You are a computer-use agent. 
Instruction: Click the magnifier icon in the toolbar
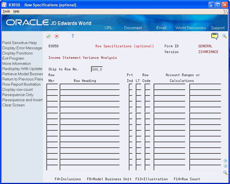[225, 36]
